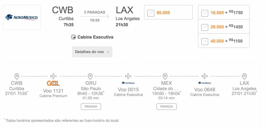
Task: Click the Aeromexico logo above Voo 0015
Action: point(128,83)
